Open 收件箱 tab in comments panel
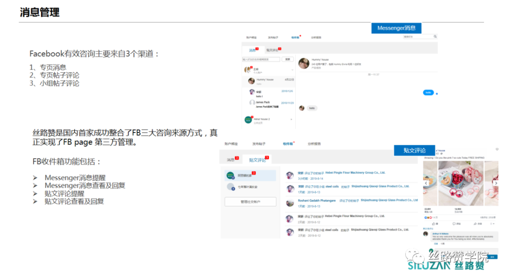505x279 pixels. coord(288,144)
